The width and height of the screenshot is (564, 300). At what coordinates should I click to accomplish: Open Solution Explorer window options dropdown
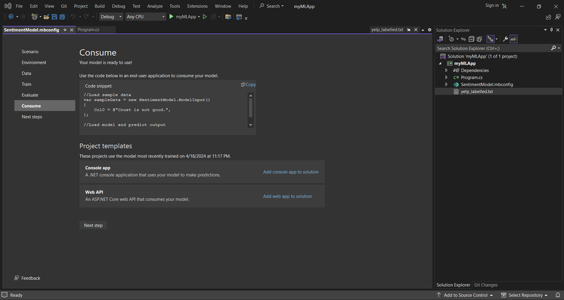[546, 30]
